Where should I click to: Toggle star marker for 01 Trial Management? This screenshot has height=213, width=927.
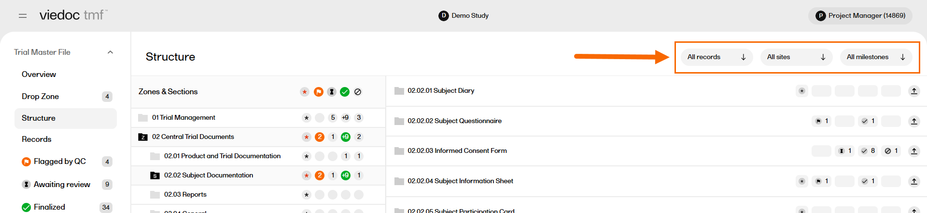coord(307,118)
